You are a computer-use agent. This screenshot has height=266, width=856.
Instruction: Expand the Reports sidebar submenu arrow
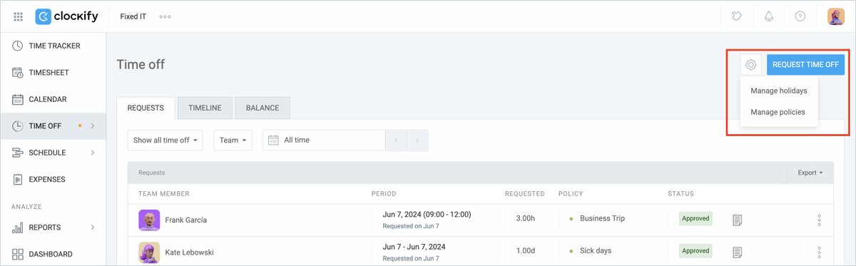(x=93, y=227)
